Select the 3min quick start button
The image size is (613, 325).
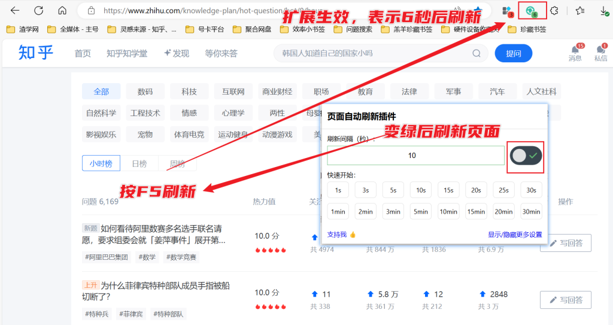pos(393,212)
